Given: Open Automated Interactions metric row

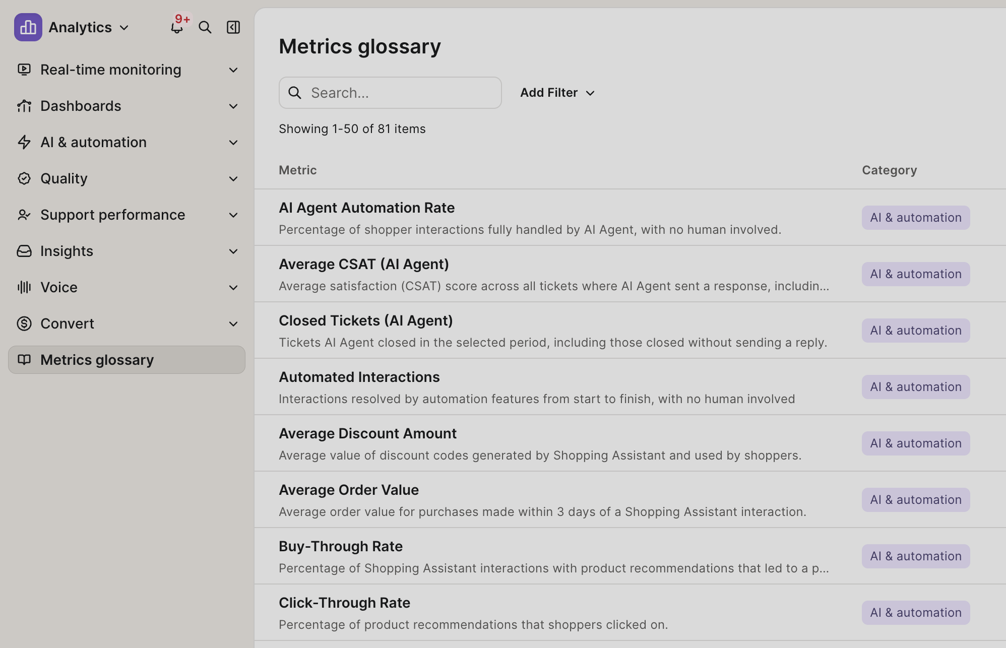Looking at the screenshot, I should click(630, 387).
